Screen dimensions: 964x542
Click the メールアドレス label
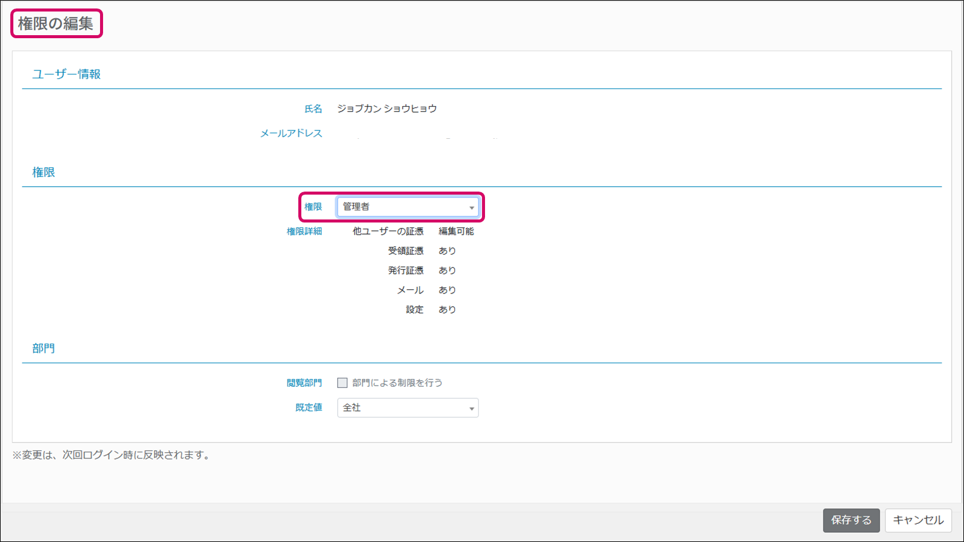pyautogui.click(x=291, y=133)
